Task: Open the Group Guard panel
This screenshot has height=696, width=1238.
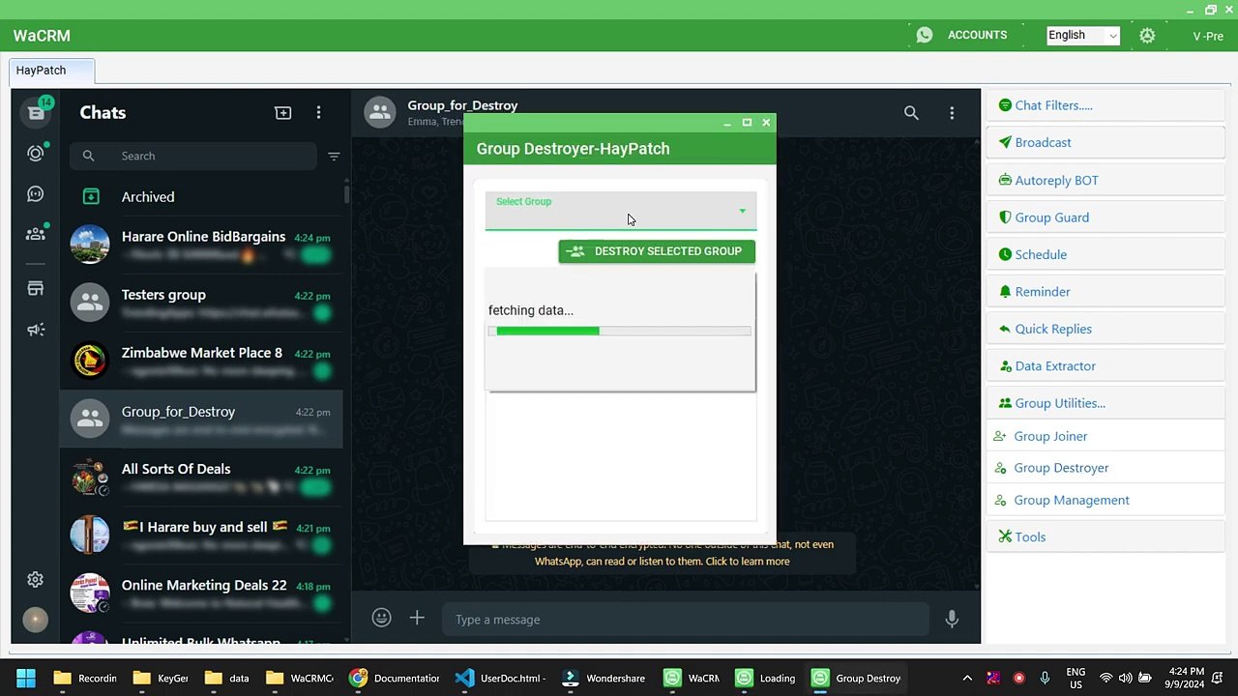Action: (x=1105, y=217)
